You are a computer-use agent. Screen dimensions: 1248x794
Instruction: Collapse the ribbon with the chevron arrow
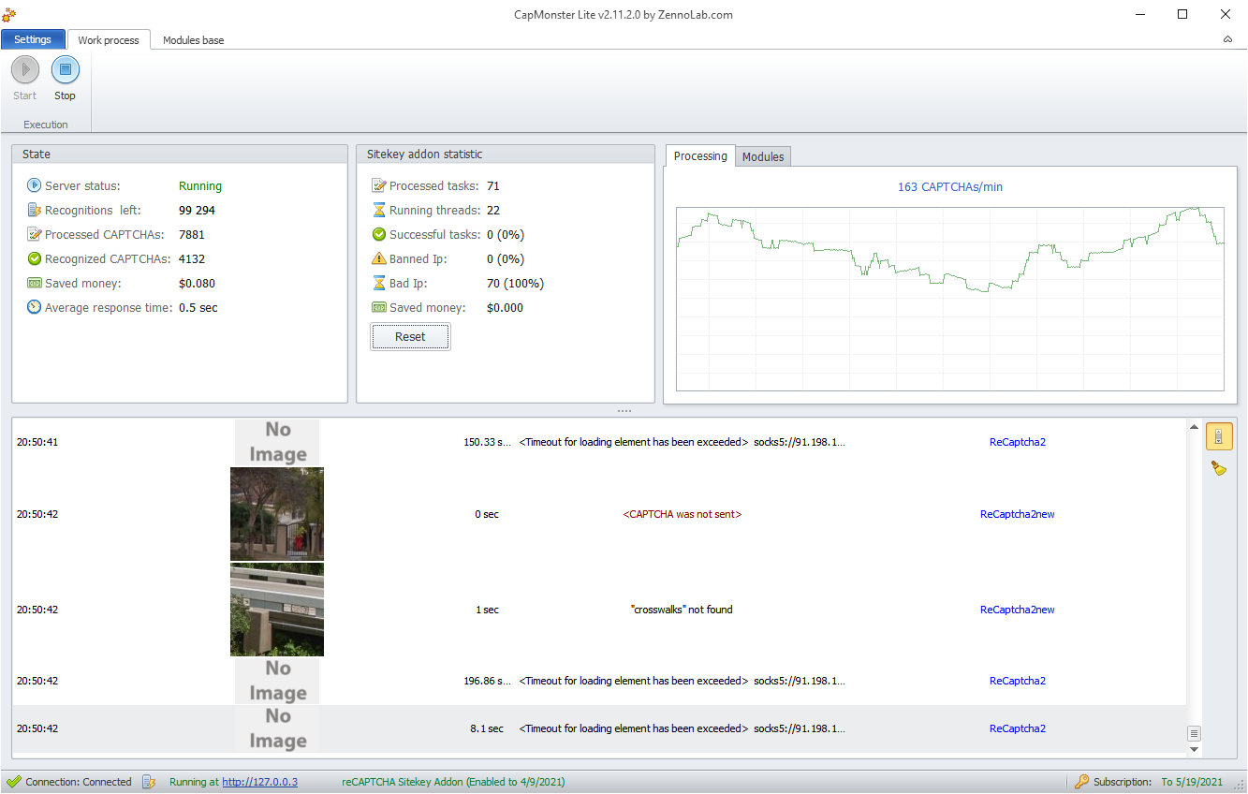tap(1227, 40)
